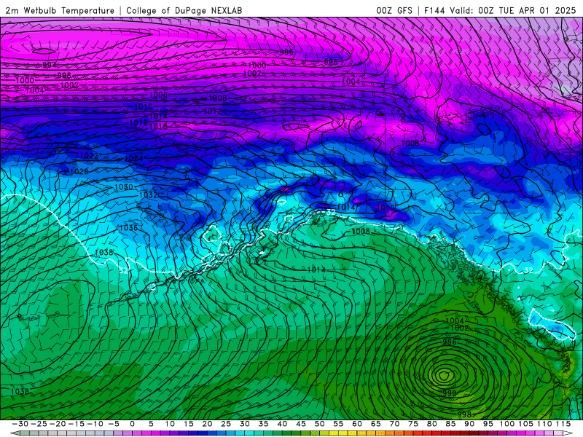Click the 990 isobar label near the low center
The image size is (583, 437).
point(449,393)
